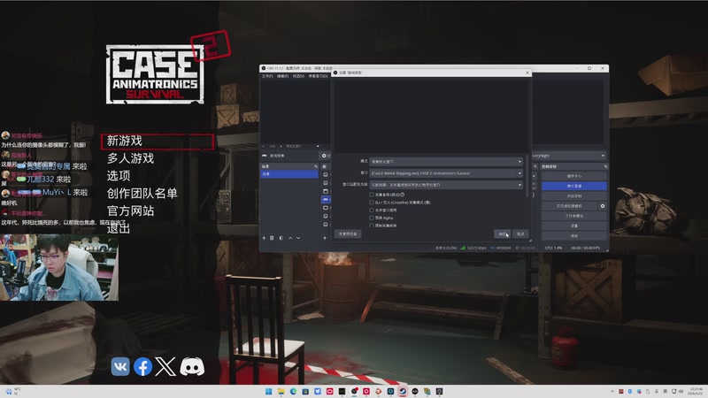Click the streamer webcam overlay thumbnail
This screenshot has height=398, width=708.
point(59,267)
